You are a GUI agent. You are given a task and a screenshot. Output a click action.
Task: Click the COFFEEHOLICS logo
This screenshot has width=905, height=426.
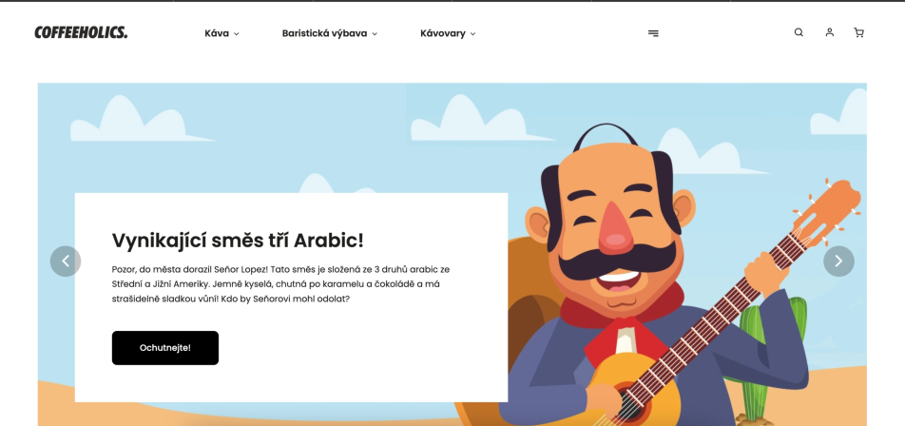pyautogui.click(x=81, y=33)
